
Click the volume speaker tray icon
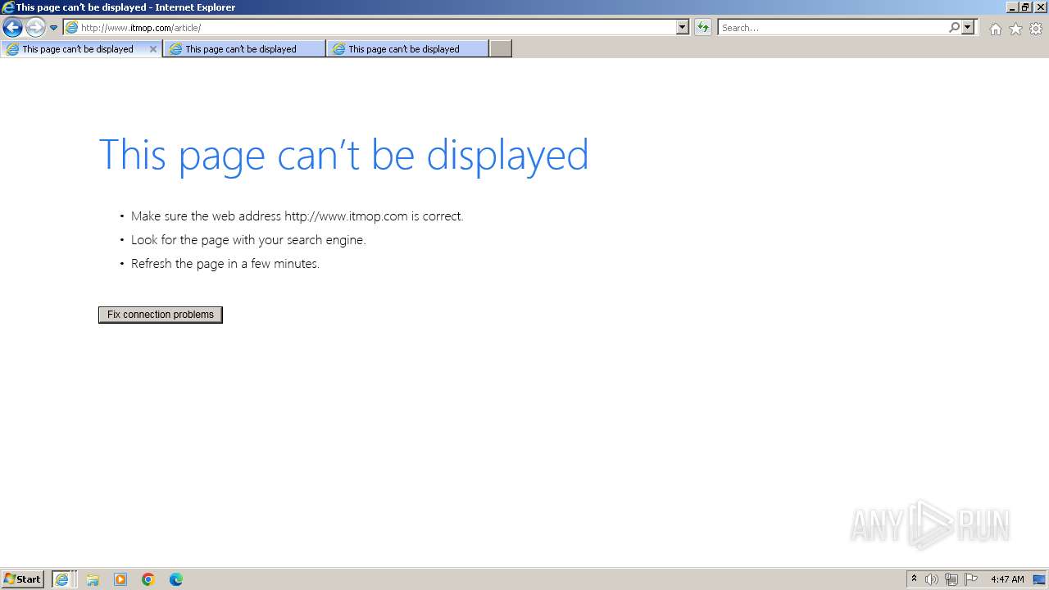click(932, 579)
